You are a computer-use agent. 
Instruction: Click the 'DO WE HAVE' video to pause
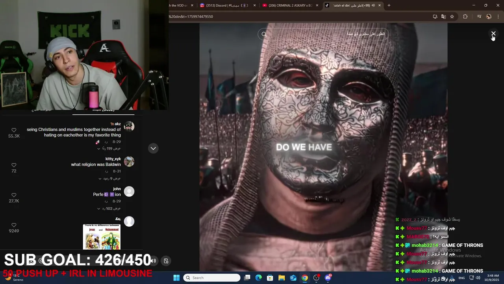pyautogui.click(x=323, y=147)
